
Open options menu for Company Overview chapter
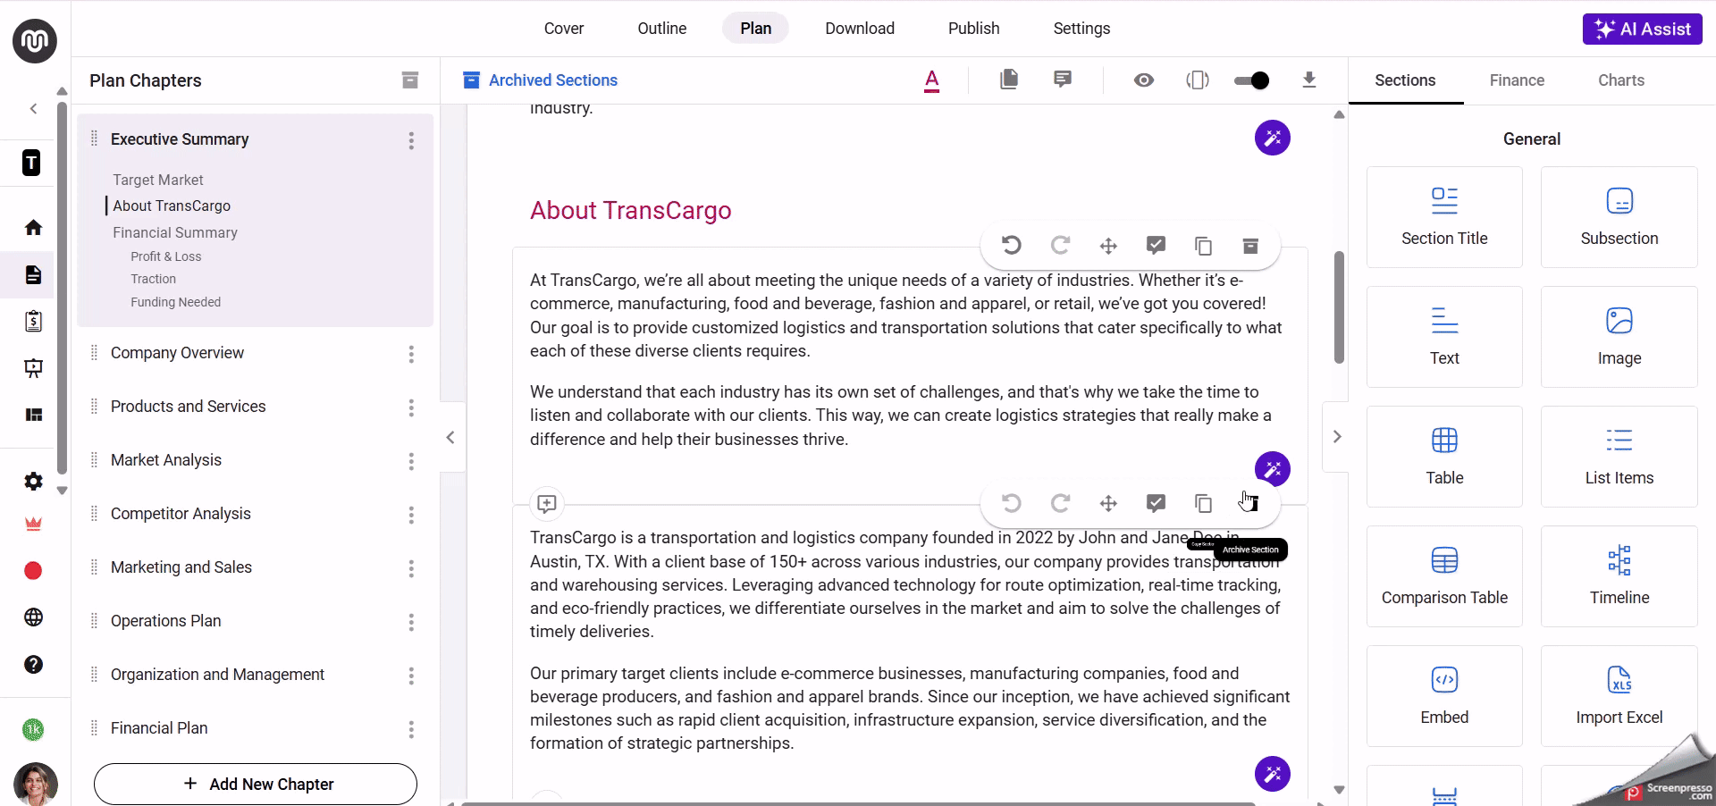411,354
